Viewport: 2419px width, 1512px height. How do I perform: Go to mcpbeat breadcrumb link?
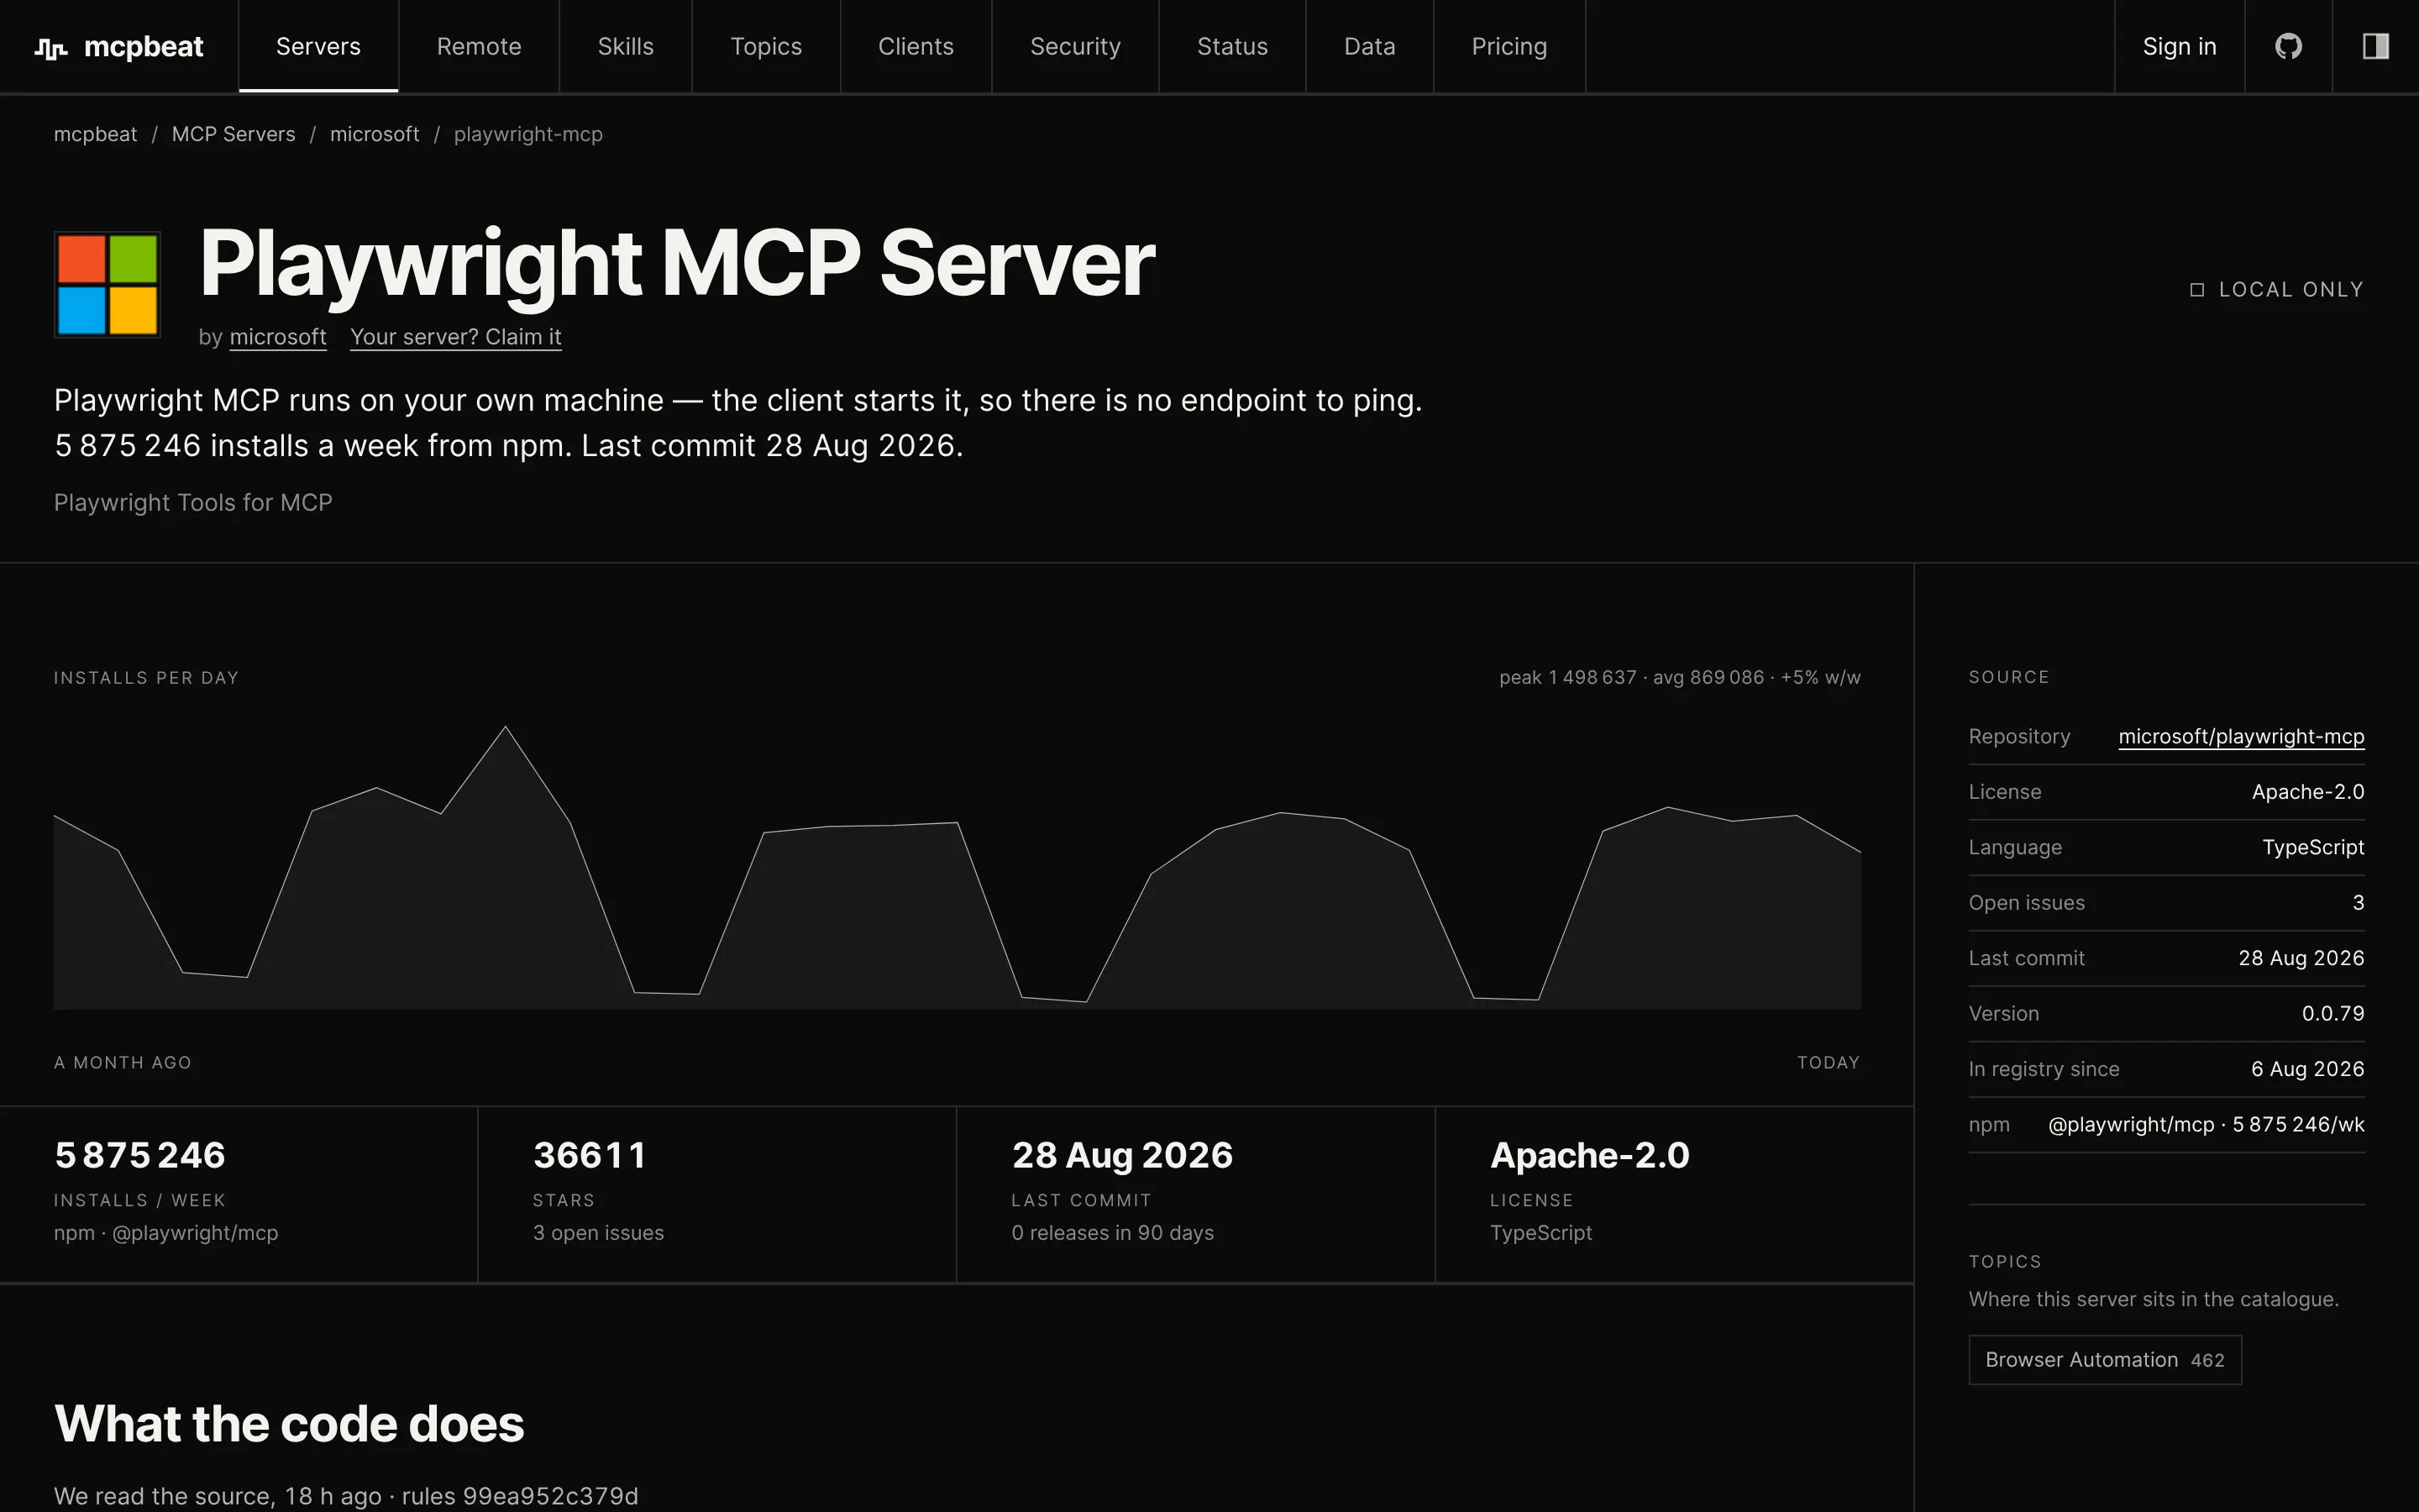click(x=95, y=134)
